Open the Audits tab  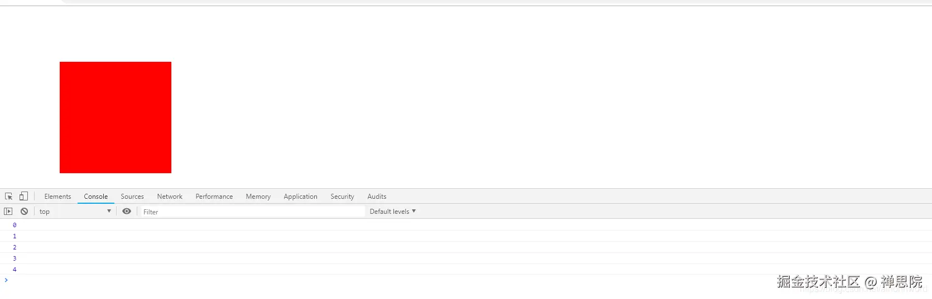point(377,197)
